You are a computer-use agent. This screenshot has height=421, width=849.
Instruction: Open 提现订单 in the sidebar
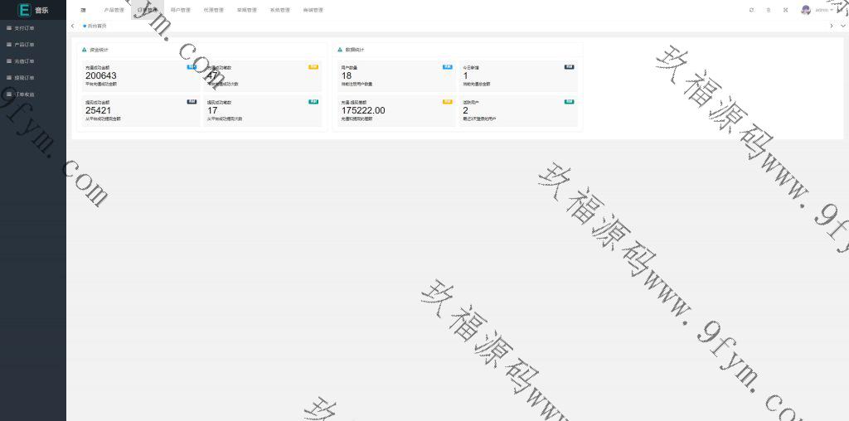24,78
